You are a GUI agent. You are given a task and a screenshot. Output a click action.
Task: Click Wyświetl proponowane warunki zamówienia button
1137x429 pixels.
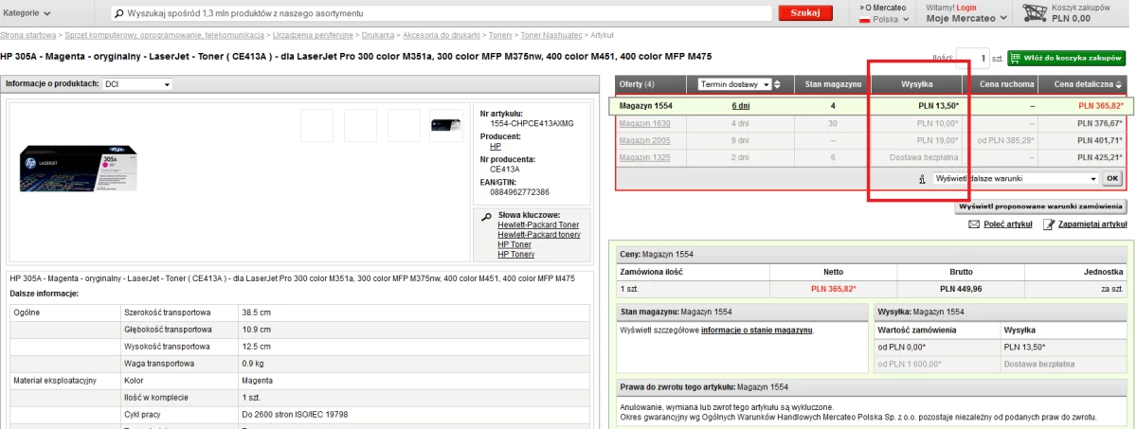coord(1040,206)
